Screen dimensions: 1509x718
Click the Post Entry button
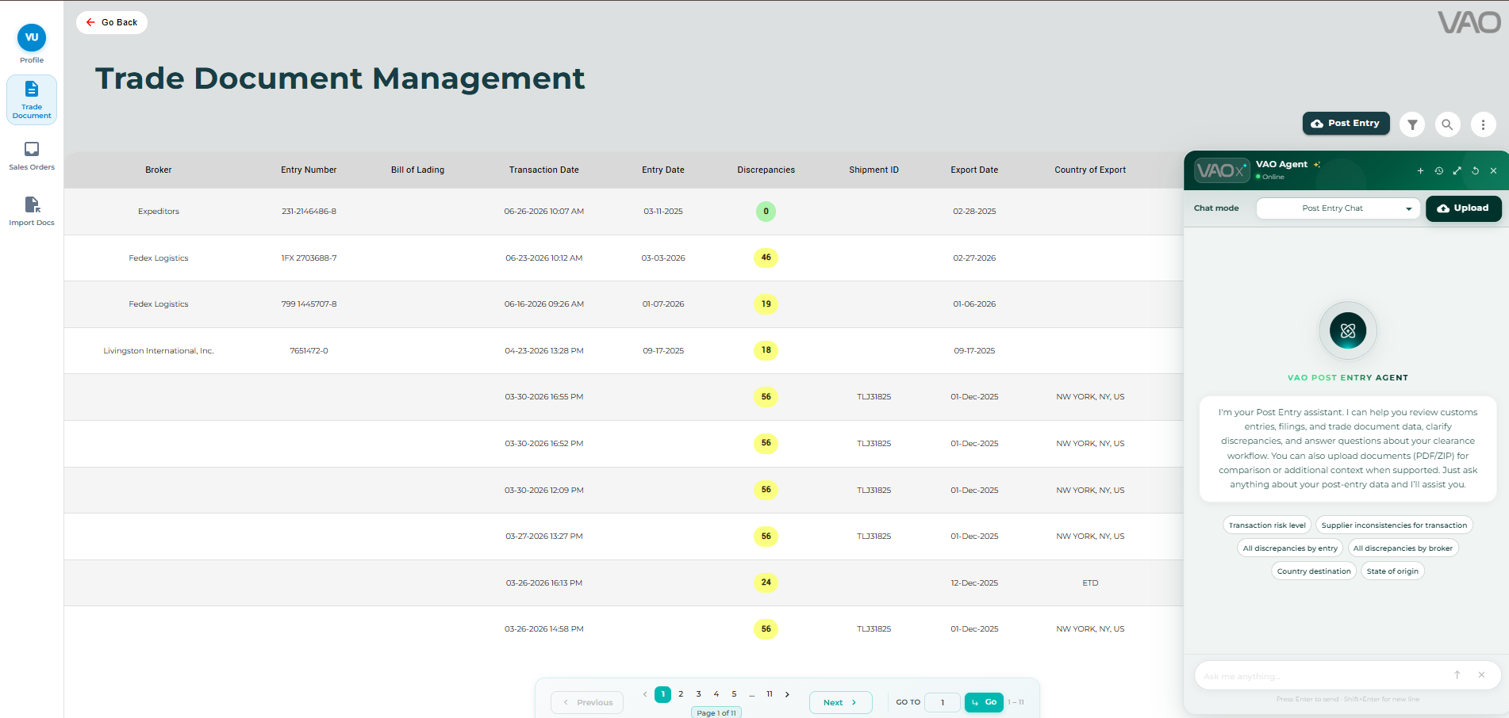pos(1346,124)
